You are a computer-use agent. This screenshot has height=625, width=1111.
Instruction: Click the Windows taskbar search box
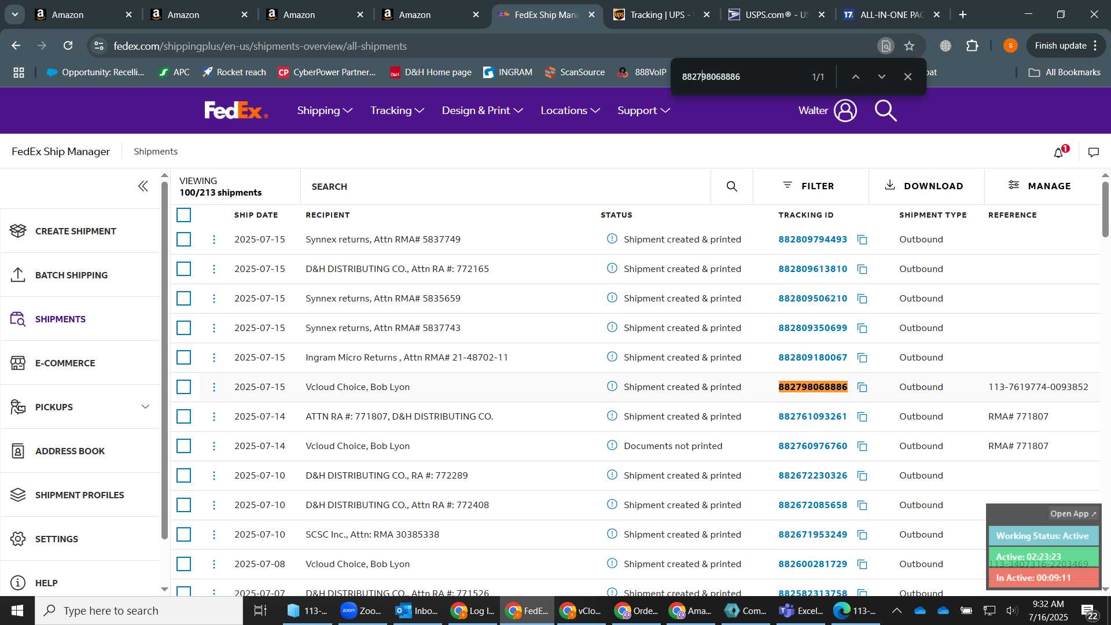click(139, 611)
